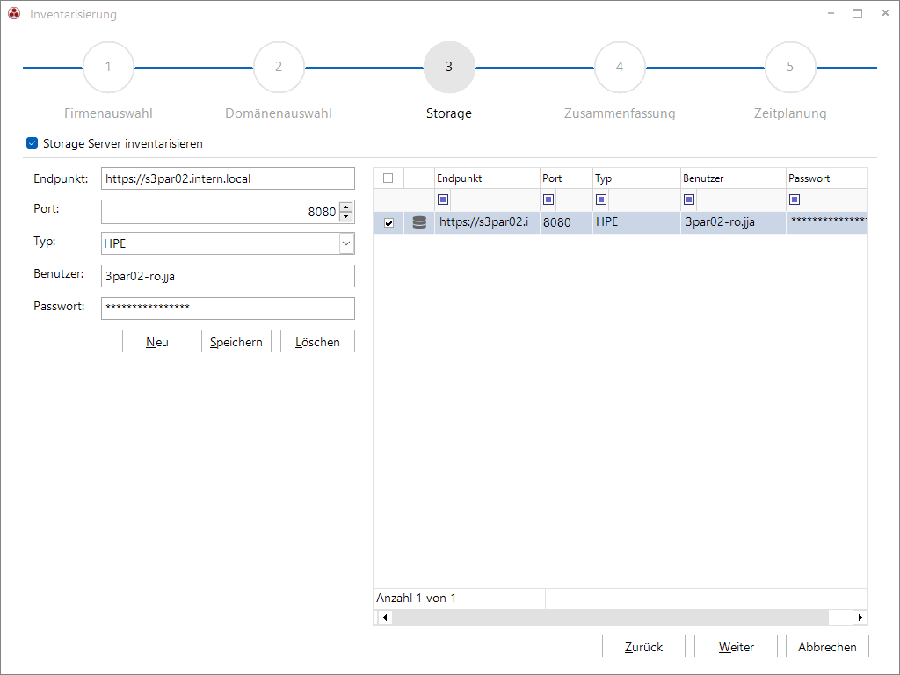Click the Neu button
This screenshot has height=675, width=900.
tap(157, 342)
